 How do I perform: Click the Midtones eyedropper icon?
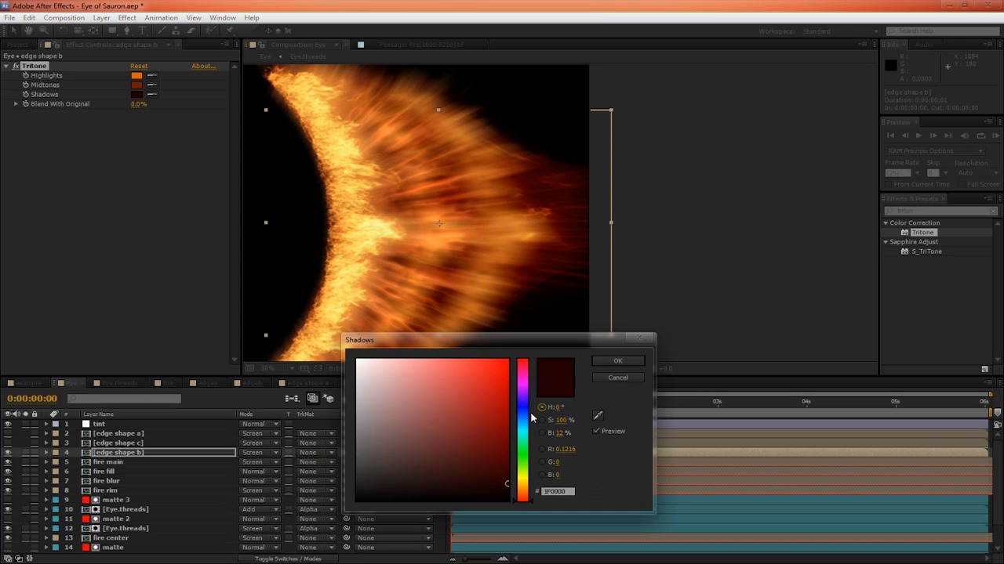tap(152, 85)
